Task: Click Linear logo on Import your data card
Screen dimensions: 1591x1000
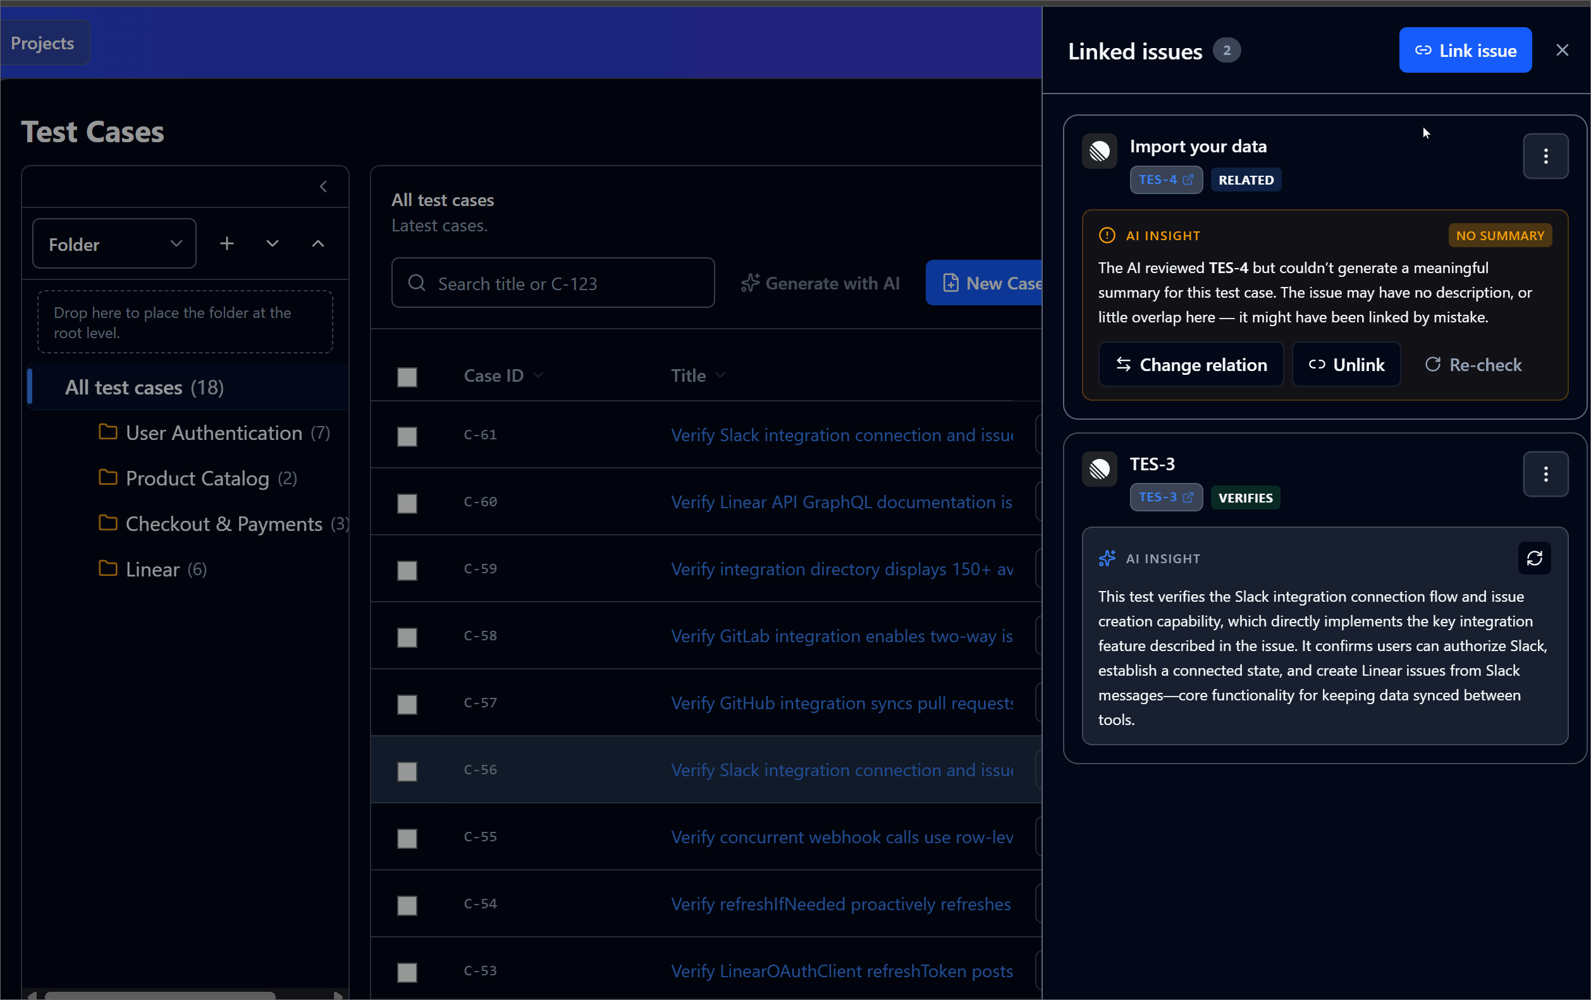Action: coord(1100,152)
